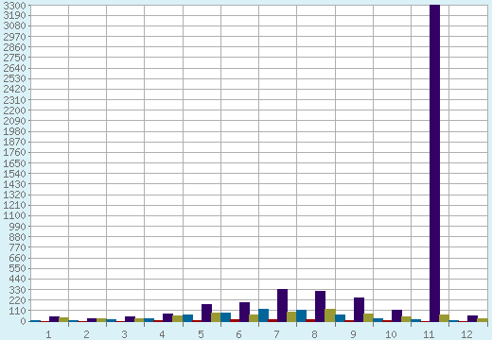This screenshot has height=340, width=492.
Task: Click the y-axis label 1650
Action: pyautogui.click(x=14, y=163)
